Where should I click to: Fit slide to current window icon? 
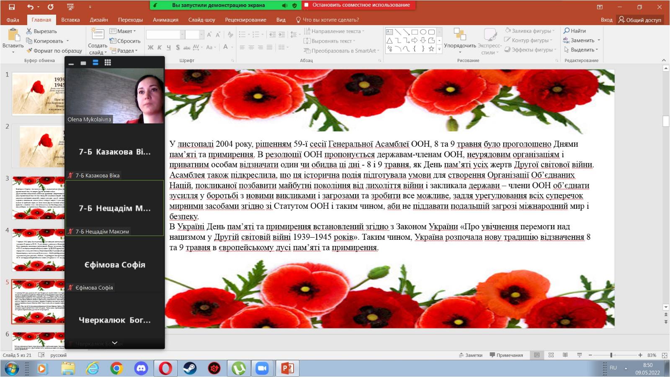(665, 355)
